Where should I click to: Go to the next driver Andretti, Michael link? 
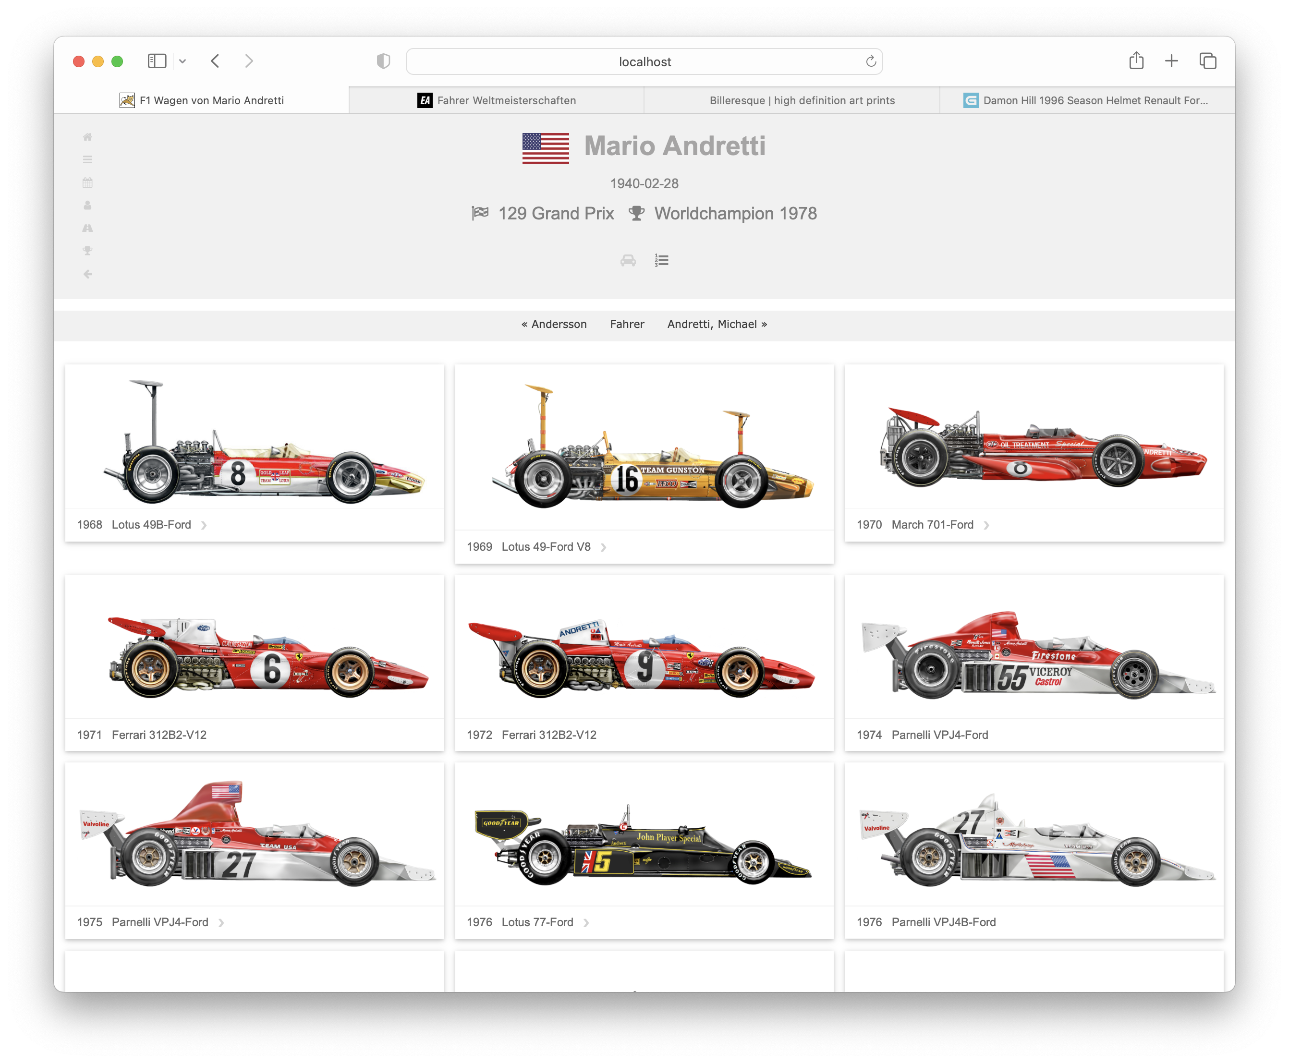tap(717, 324)
